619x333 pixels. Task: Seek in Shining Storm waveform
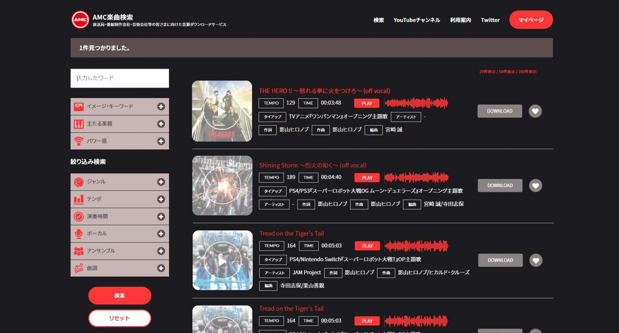tap(416, 177)
